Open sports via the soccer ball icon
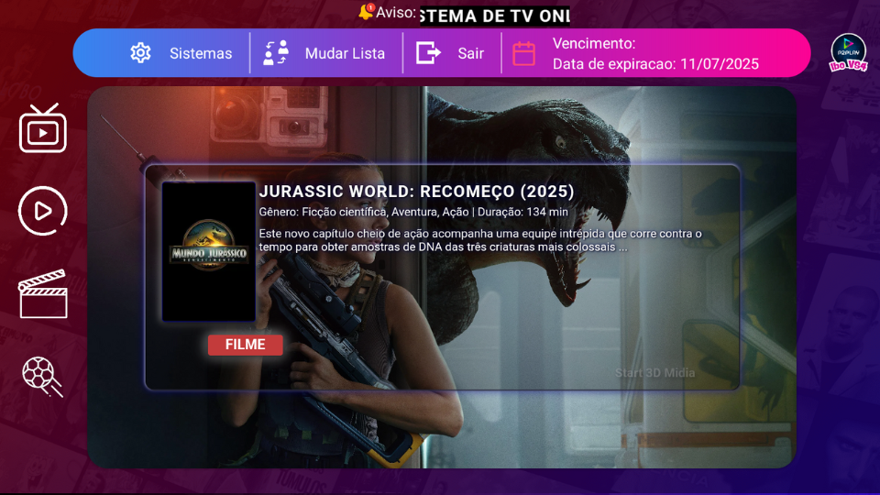Screen dimensions: 880x495 (x=43, y=376)
